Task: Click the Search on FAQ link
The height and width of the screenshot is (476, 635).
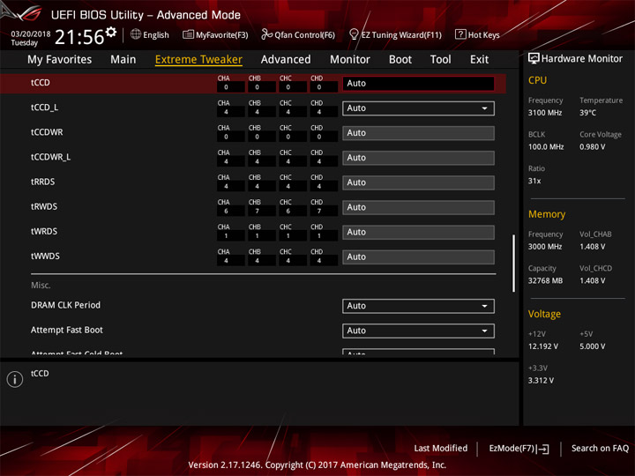Action: [x=600, y=448]
